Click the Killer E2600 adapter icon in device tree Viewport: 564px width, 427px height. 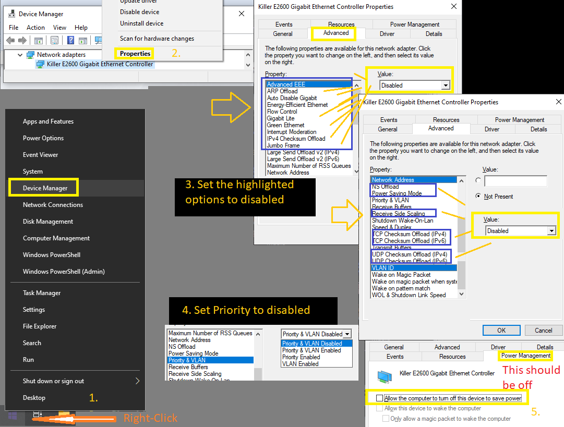pos(40,64)
